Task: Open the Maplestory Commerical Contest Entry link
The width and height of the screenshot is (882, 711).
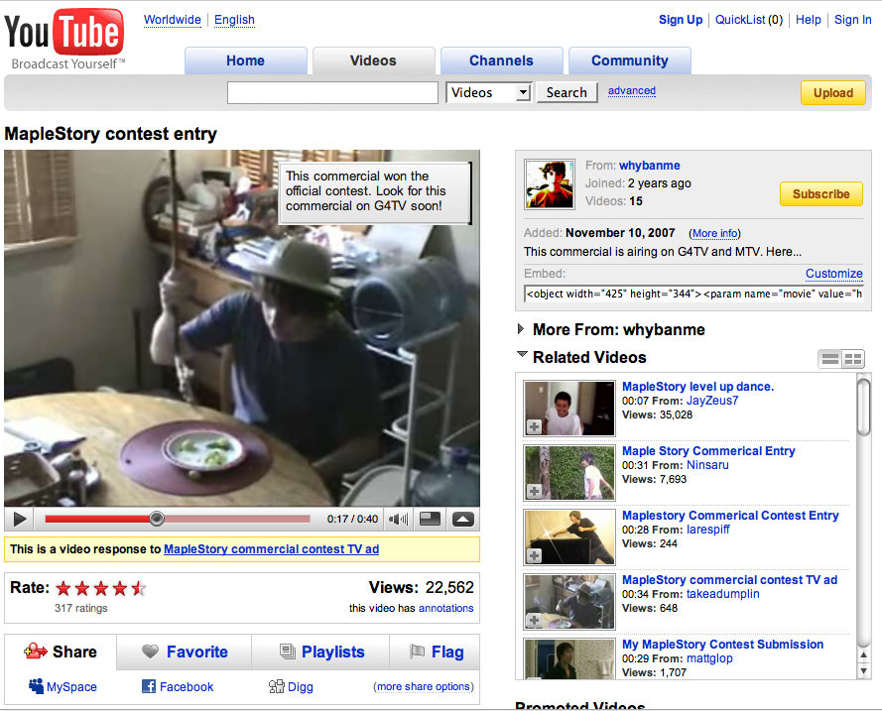Action: tap(730, 516)
